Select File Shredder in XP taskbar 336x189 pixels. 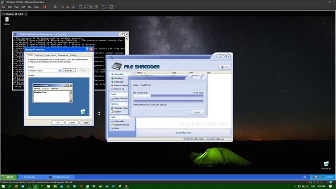pos(33,177)
